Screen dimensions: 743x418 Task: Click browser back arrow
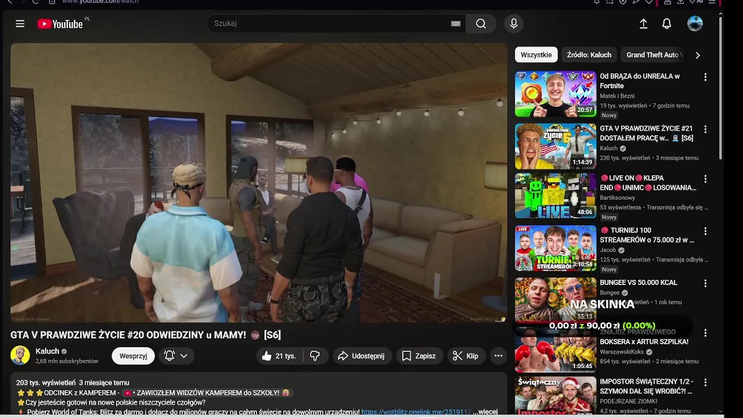tap(10, 2)
